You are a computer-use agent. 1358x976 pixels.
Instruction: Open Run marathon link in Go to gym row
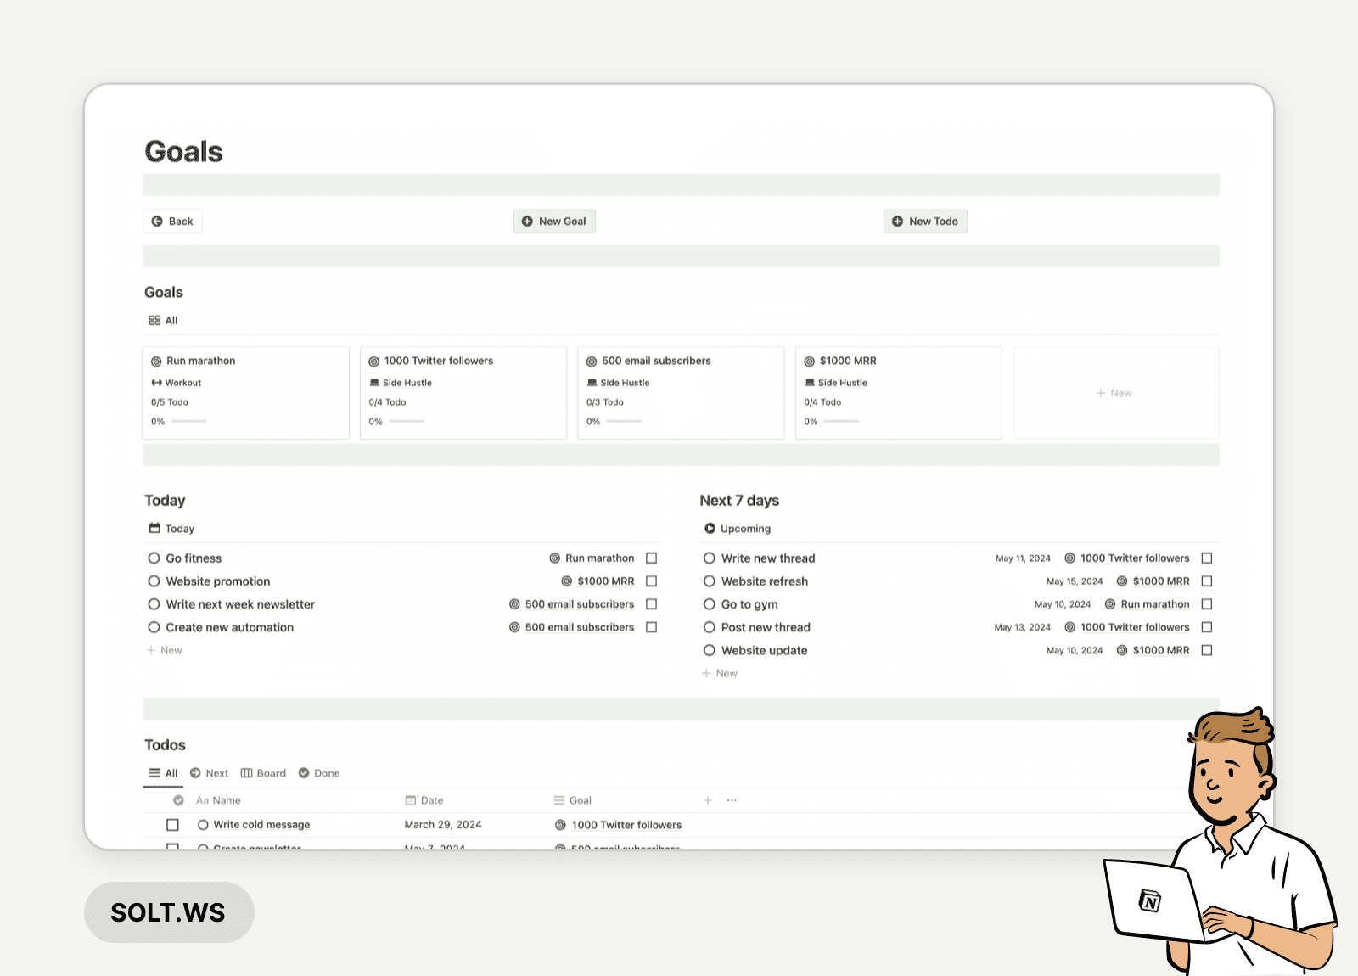[x=1147, y=604]
